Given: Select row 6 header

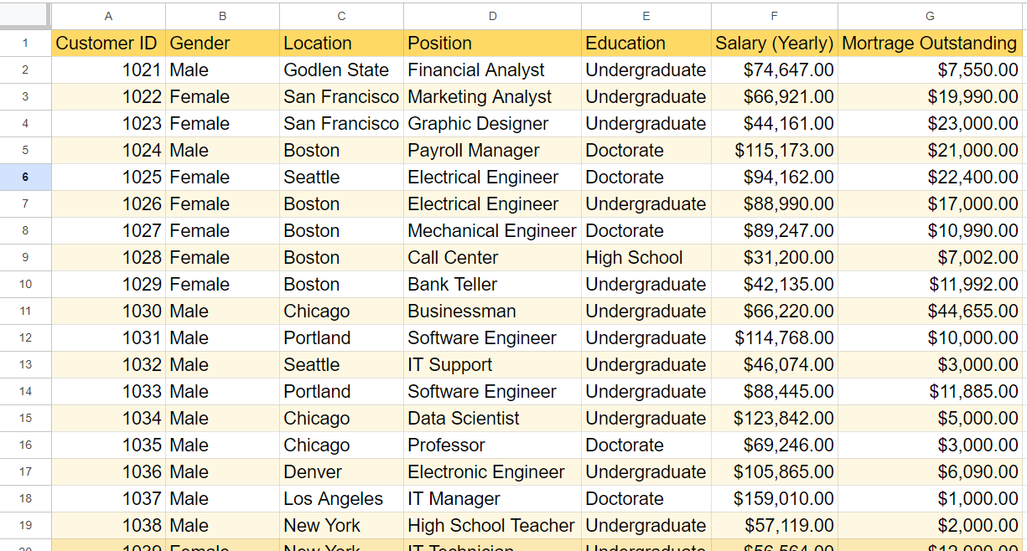Looking at the screenshot, I should (x=25, y=178).
